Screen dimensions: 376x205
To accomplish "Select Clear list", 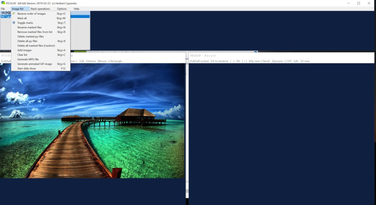I will (x=41, y=55).
